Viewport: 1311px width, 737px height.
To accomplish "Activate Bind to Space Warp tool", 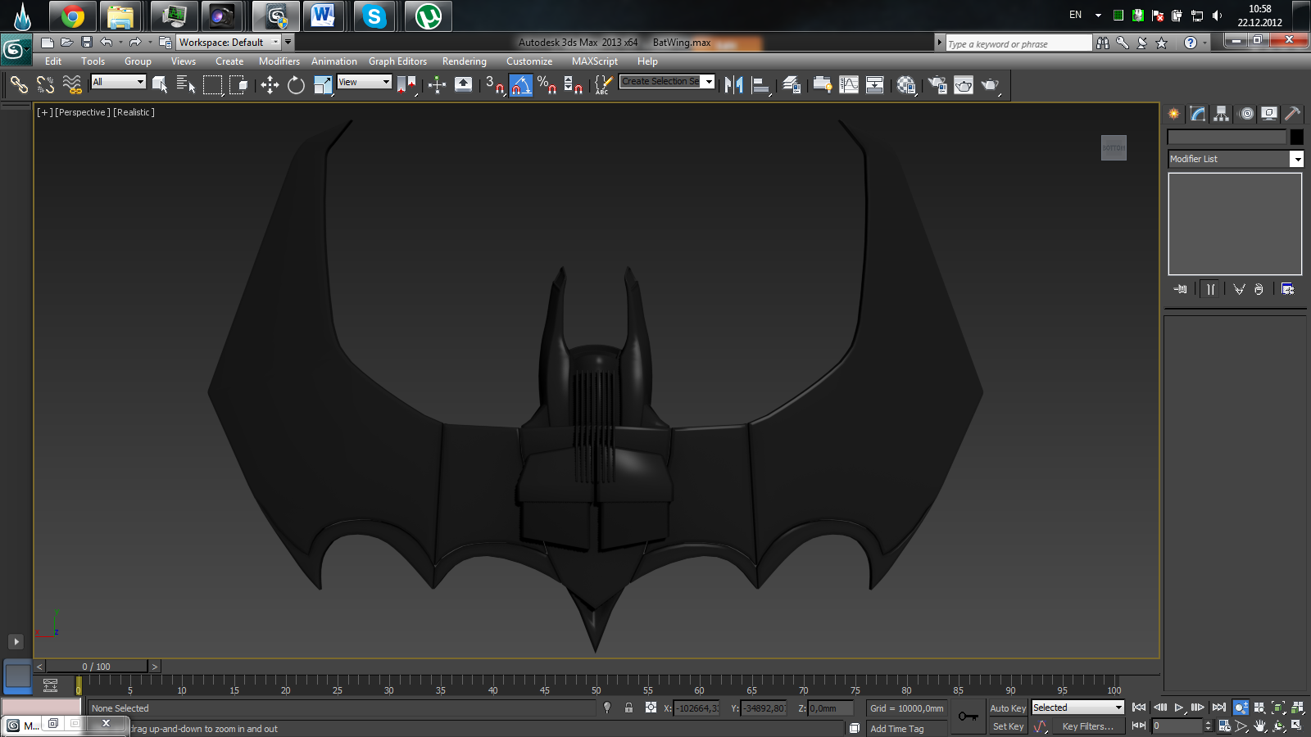I will (72, 84).
